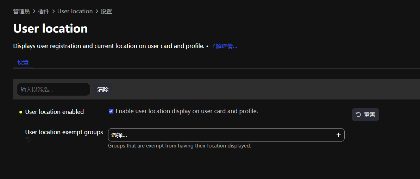Switch to the 设置 tab
420x179 pixels.
23,63
